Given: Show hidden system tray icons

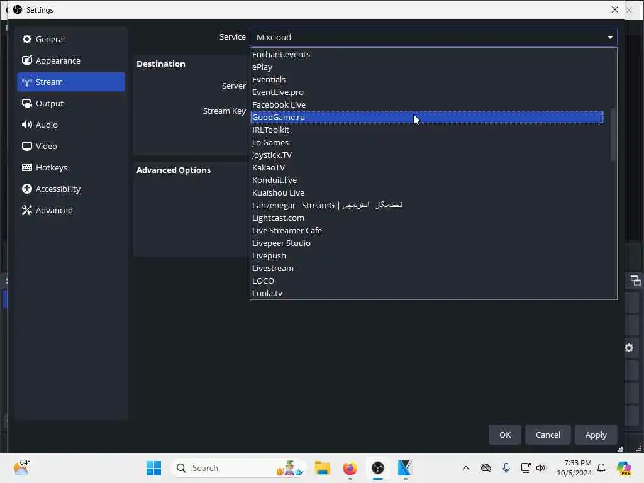Looking at the screenshot, I should (x=466, y=468).
